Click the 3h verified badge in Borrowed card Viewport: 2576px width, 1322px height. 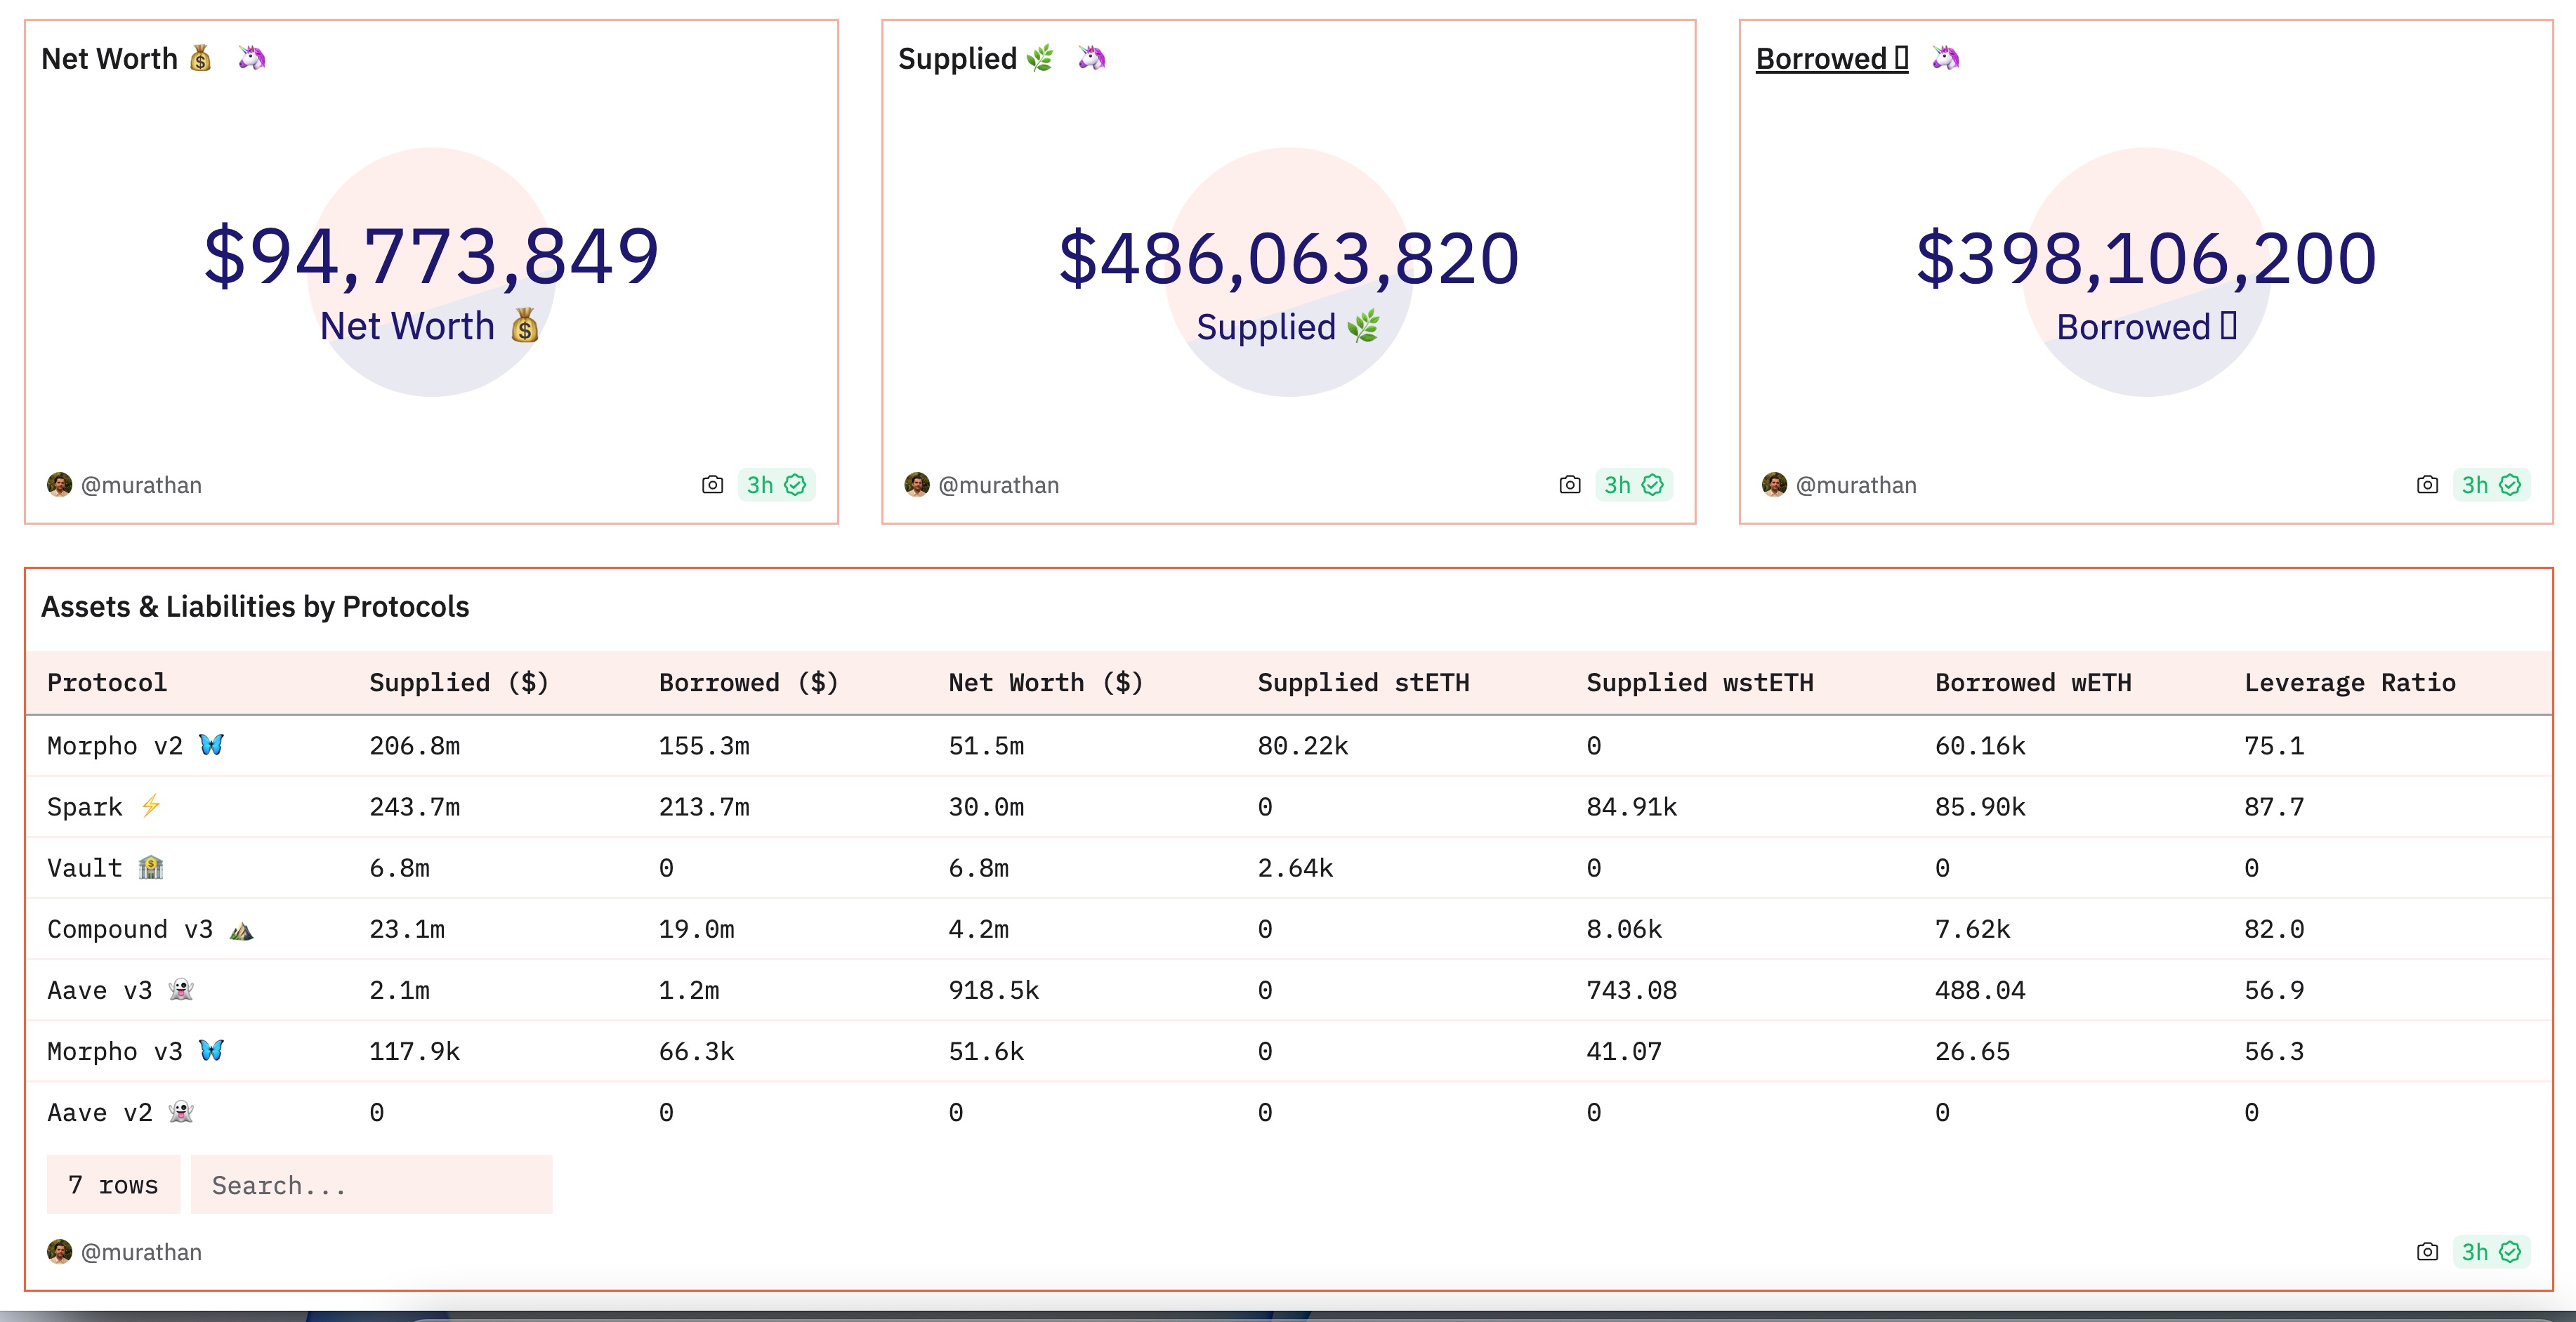pyautogui.click(x=2490, y=485)
